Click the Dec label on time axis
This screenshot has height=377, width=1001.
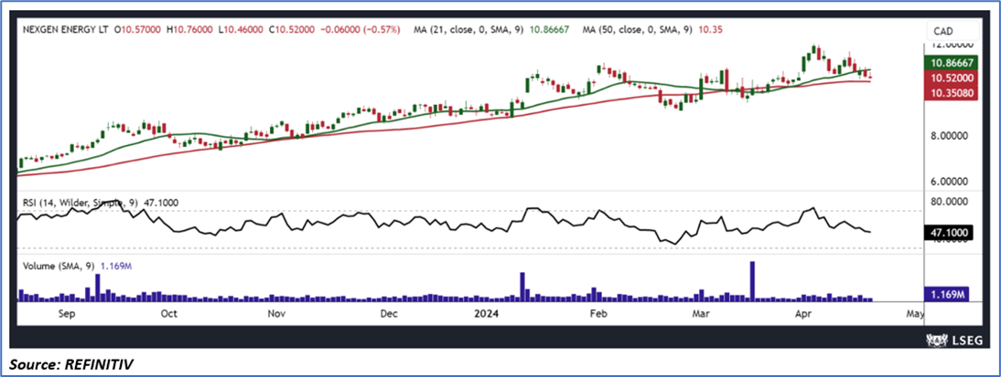(x=388, y=314)
